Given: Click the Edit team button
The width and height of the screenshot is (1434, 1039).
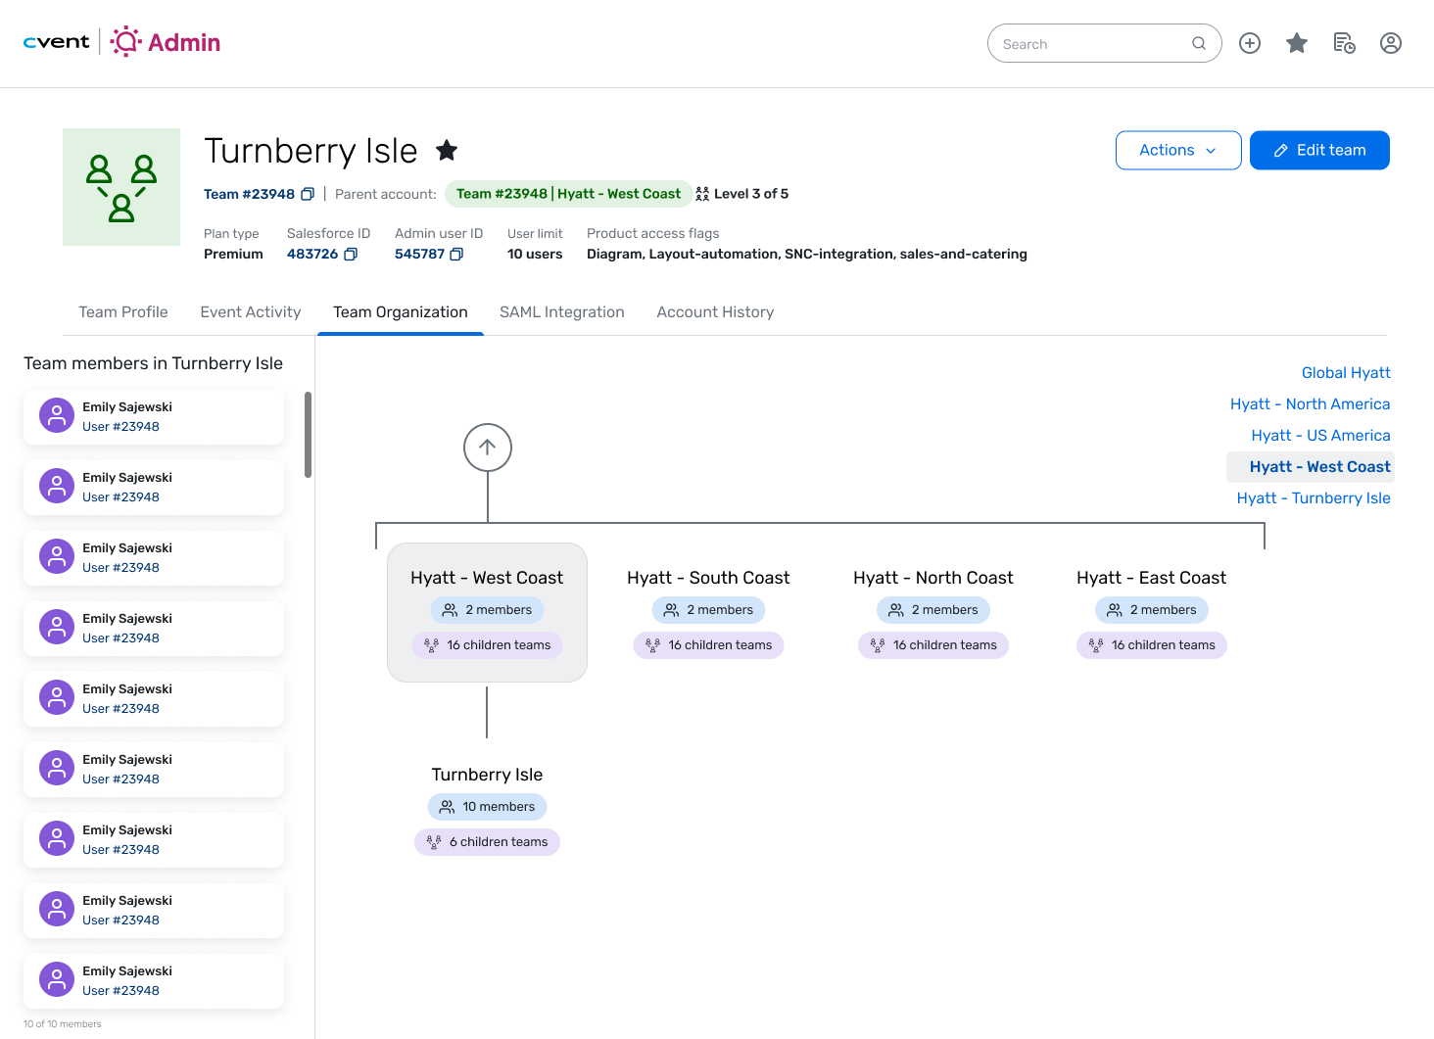Looking at the screenshot, I should (1319, 150).
